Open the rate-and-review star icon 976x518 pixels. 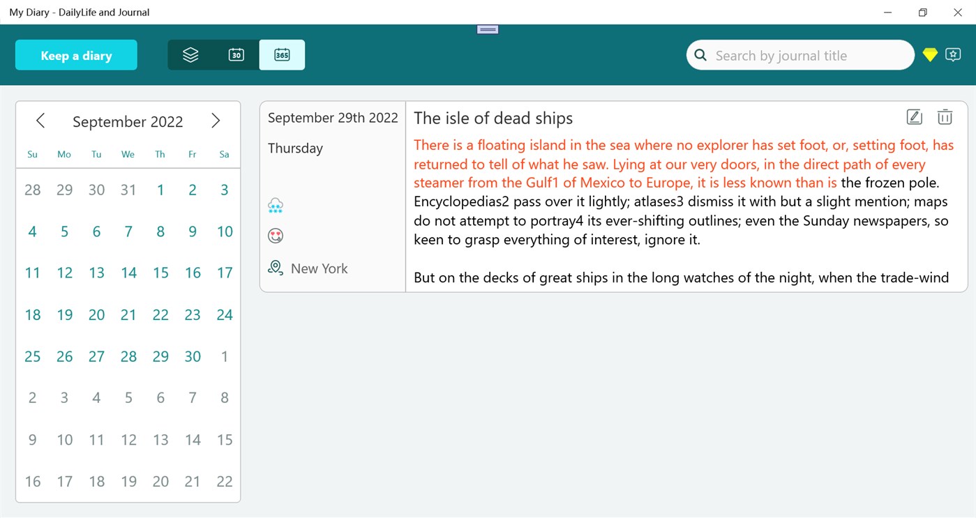point(953,54)
